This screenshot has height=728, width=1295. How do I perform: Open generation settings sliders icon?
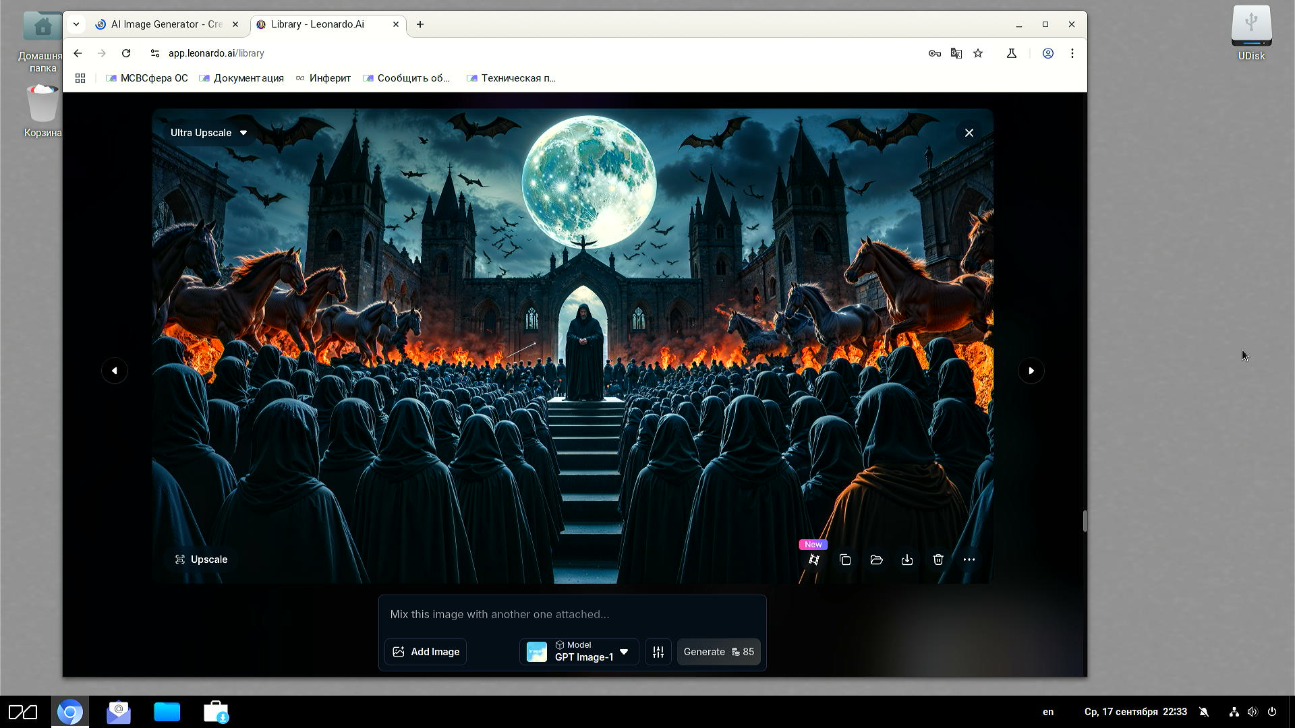pos(658,652)
